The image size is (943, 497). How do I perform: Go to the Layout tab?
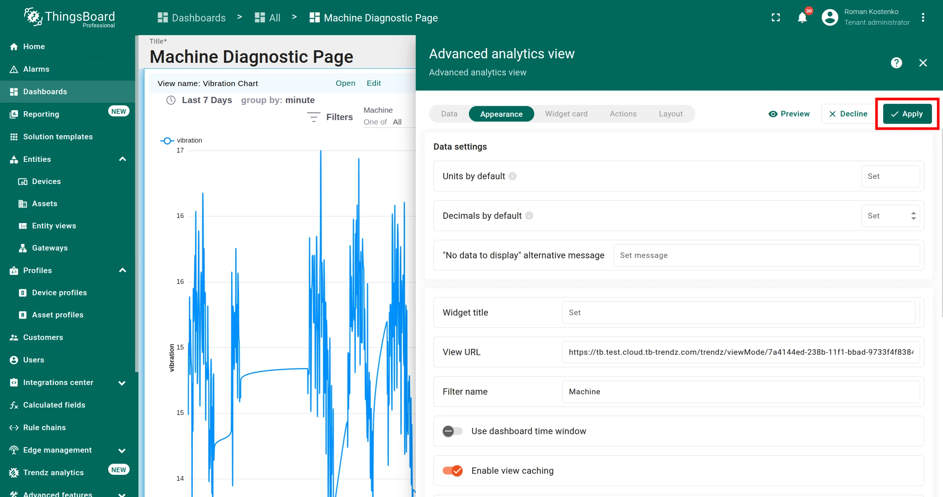coord(671,114)
